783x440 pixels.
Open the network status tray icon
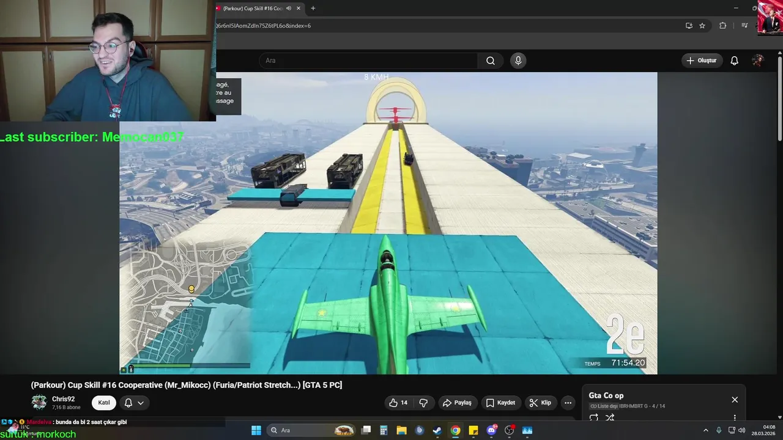[732, 430]
